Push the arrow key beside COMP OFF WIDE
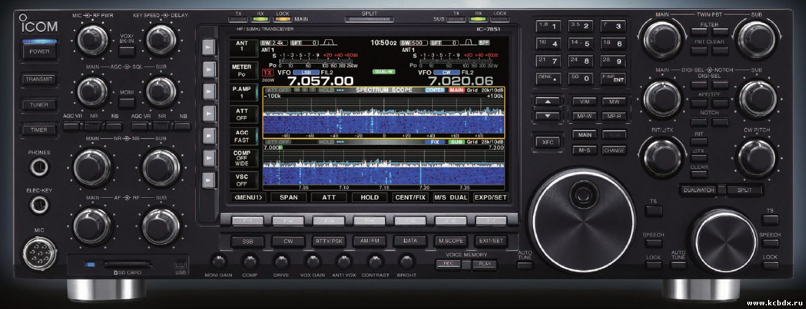This screenshot has width=806, height=309. click(x=210, y=158)
